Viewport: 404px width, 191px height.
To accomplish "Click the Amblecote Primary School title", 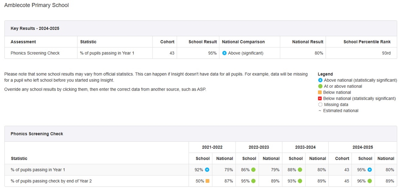I will (36, 5).
